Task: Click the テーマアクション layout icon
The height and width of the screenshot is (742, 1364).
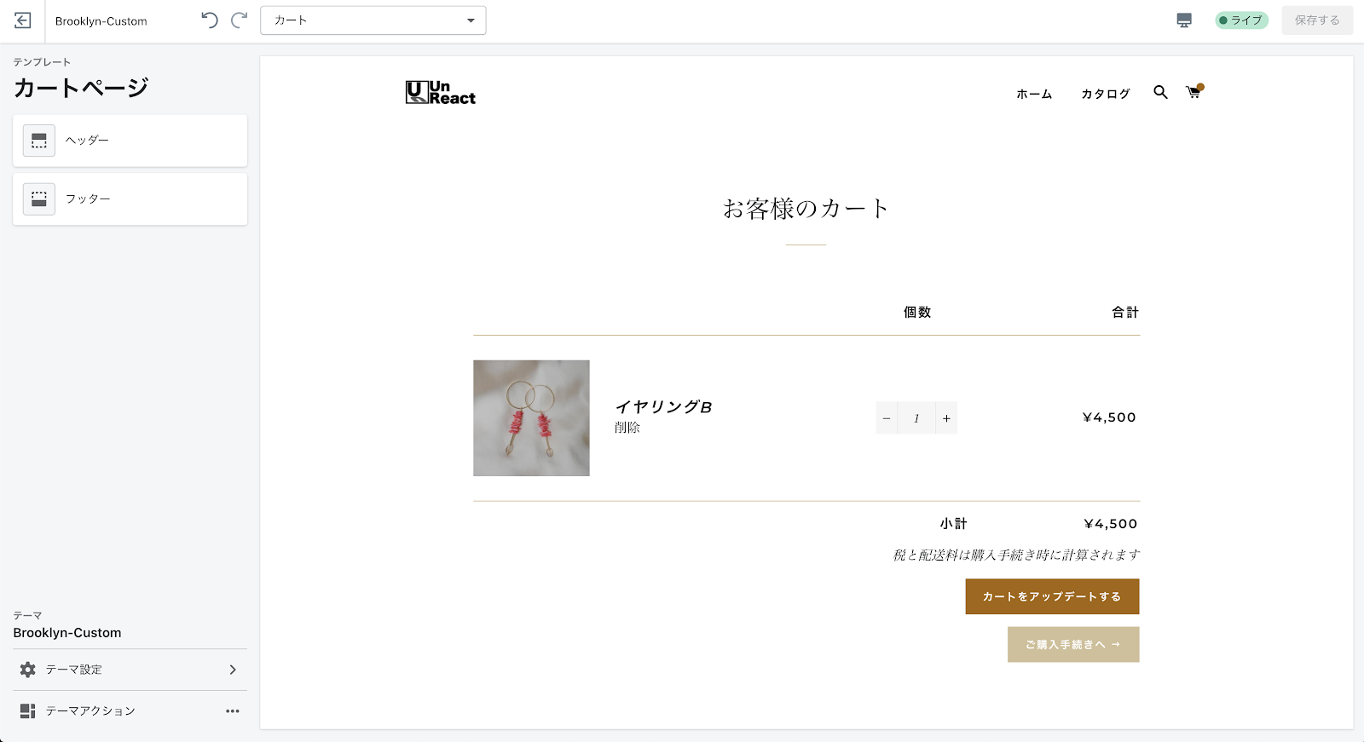Action: [28, 711]
